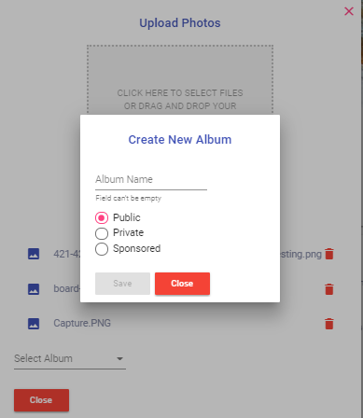Image resolution: width=363 pixels, height=418 pixels.
Task: Click the bottom Close button of Upload Photos
Action: tap(41, 400)
